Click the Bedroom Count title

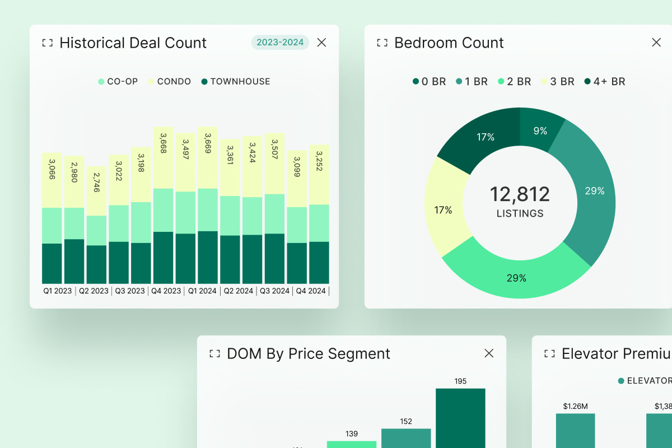tap(449, 43)
